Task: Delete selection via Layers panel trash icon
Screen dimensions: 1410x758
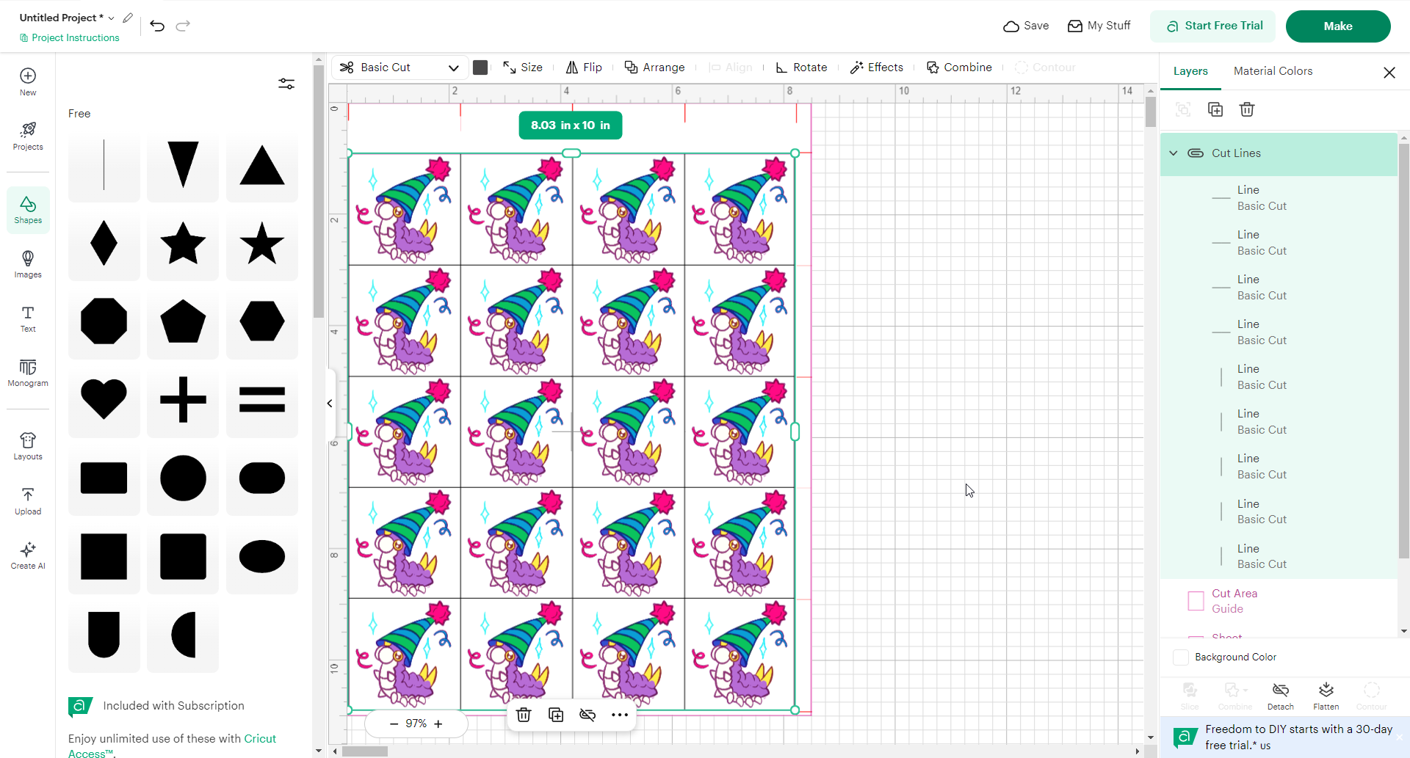Action: tap(1247, 109)
